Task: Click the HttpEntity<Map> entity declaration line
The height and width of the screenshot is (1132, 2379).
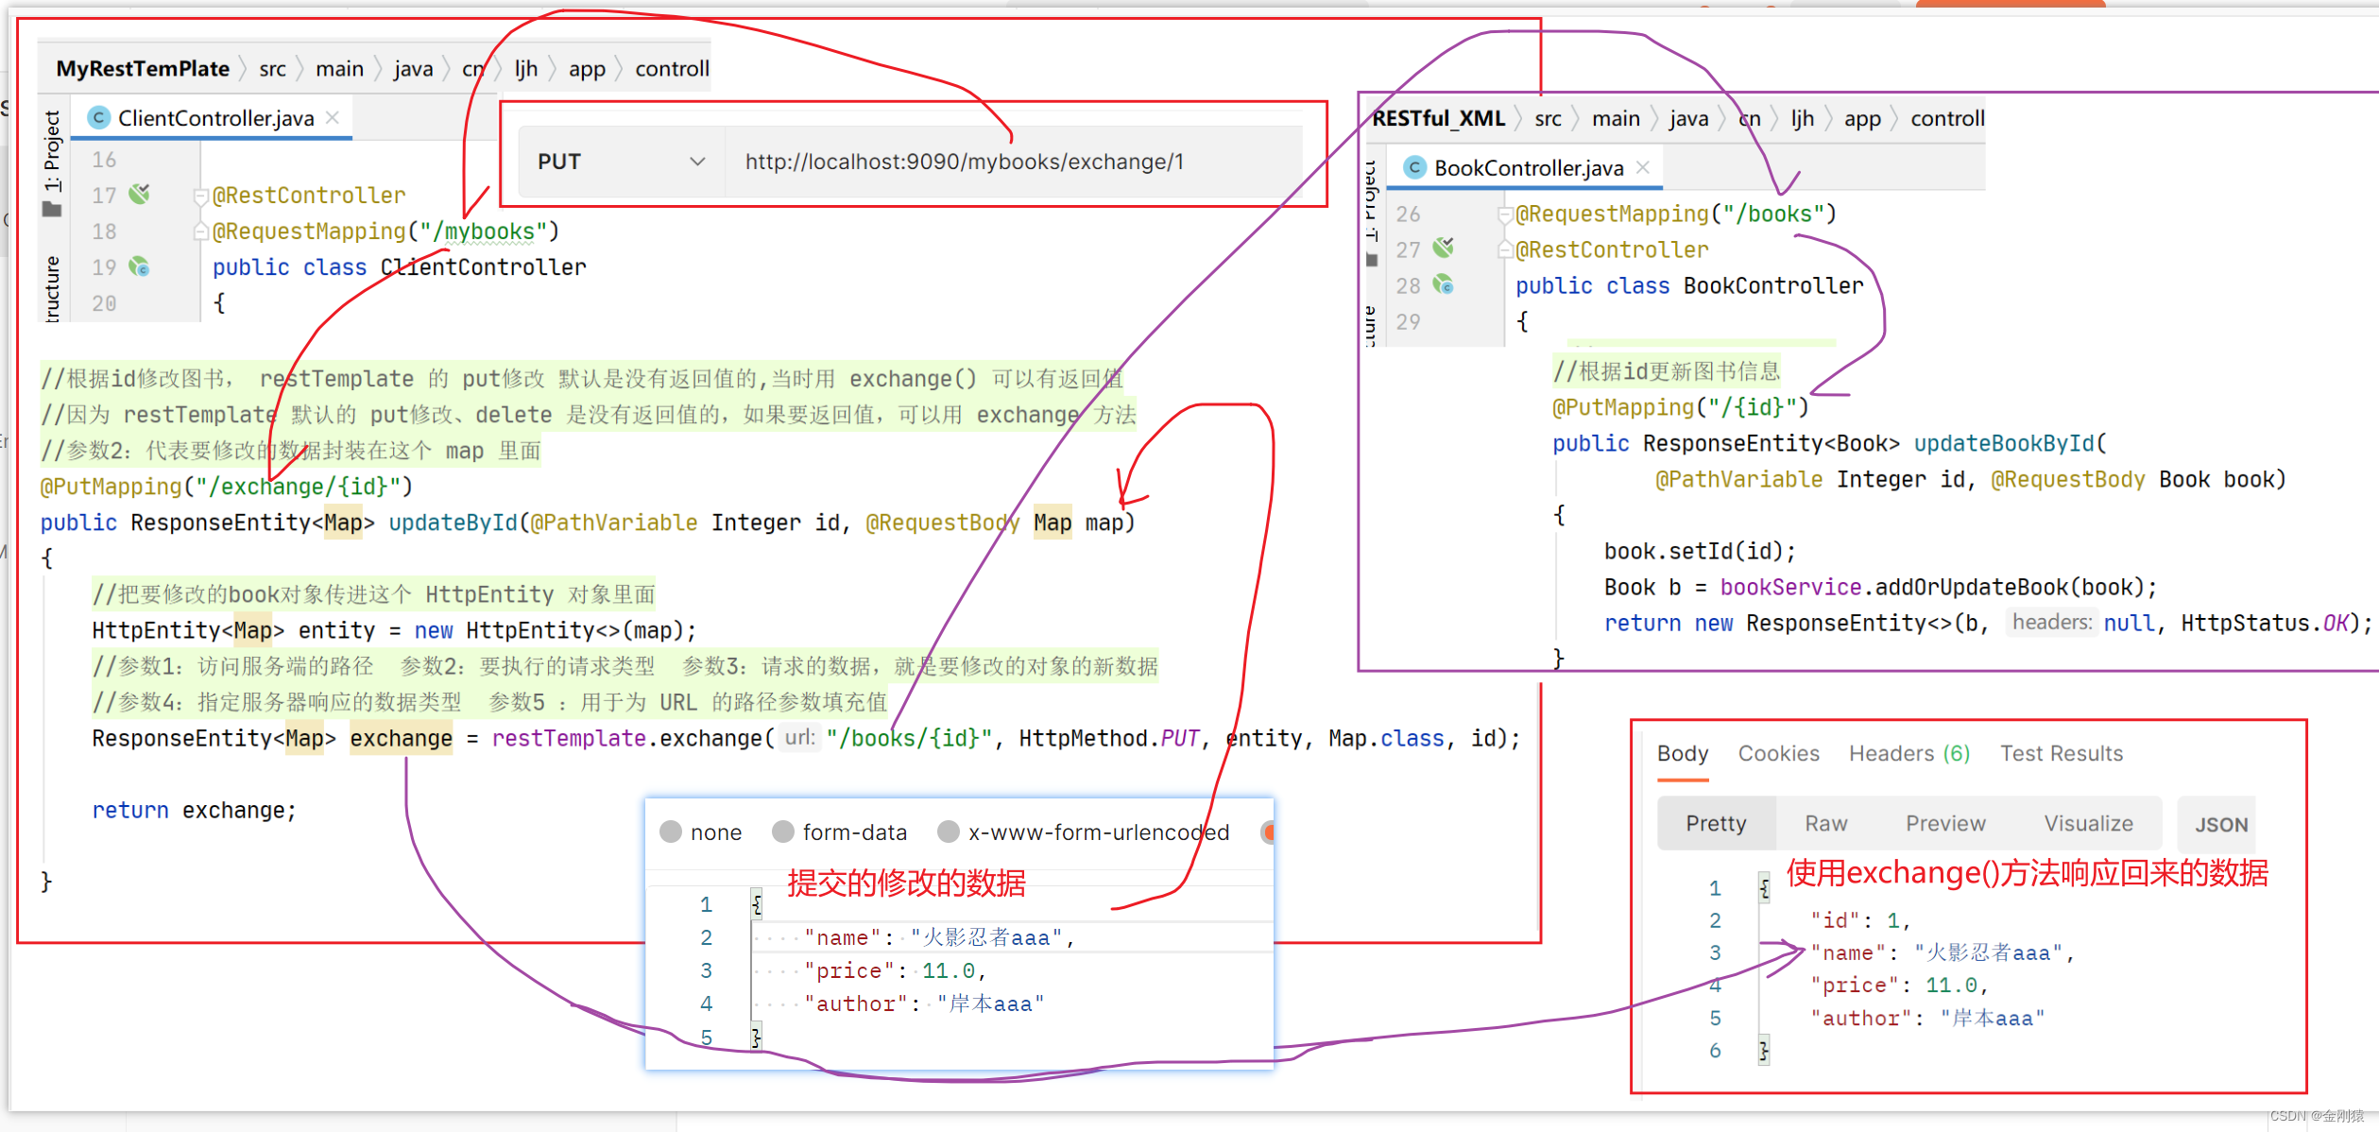Action: click(x=394, y=630)
